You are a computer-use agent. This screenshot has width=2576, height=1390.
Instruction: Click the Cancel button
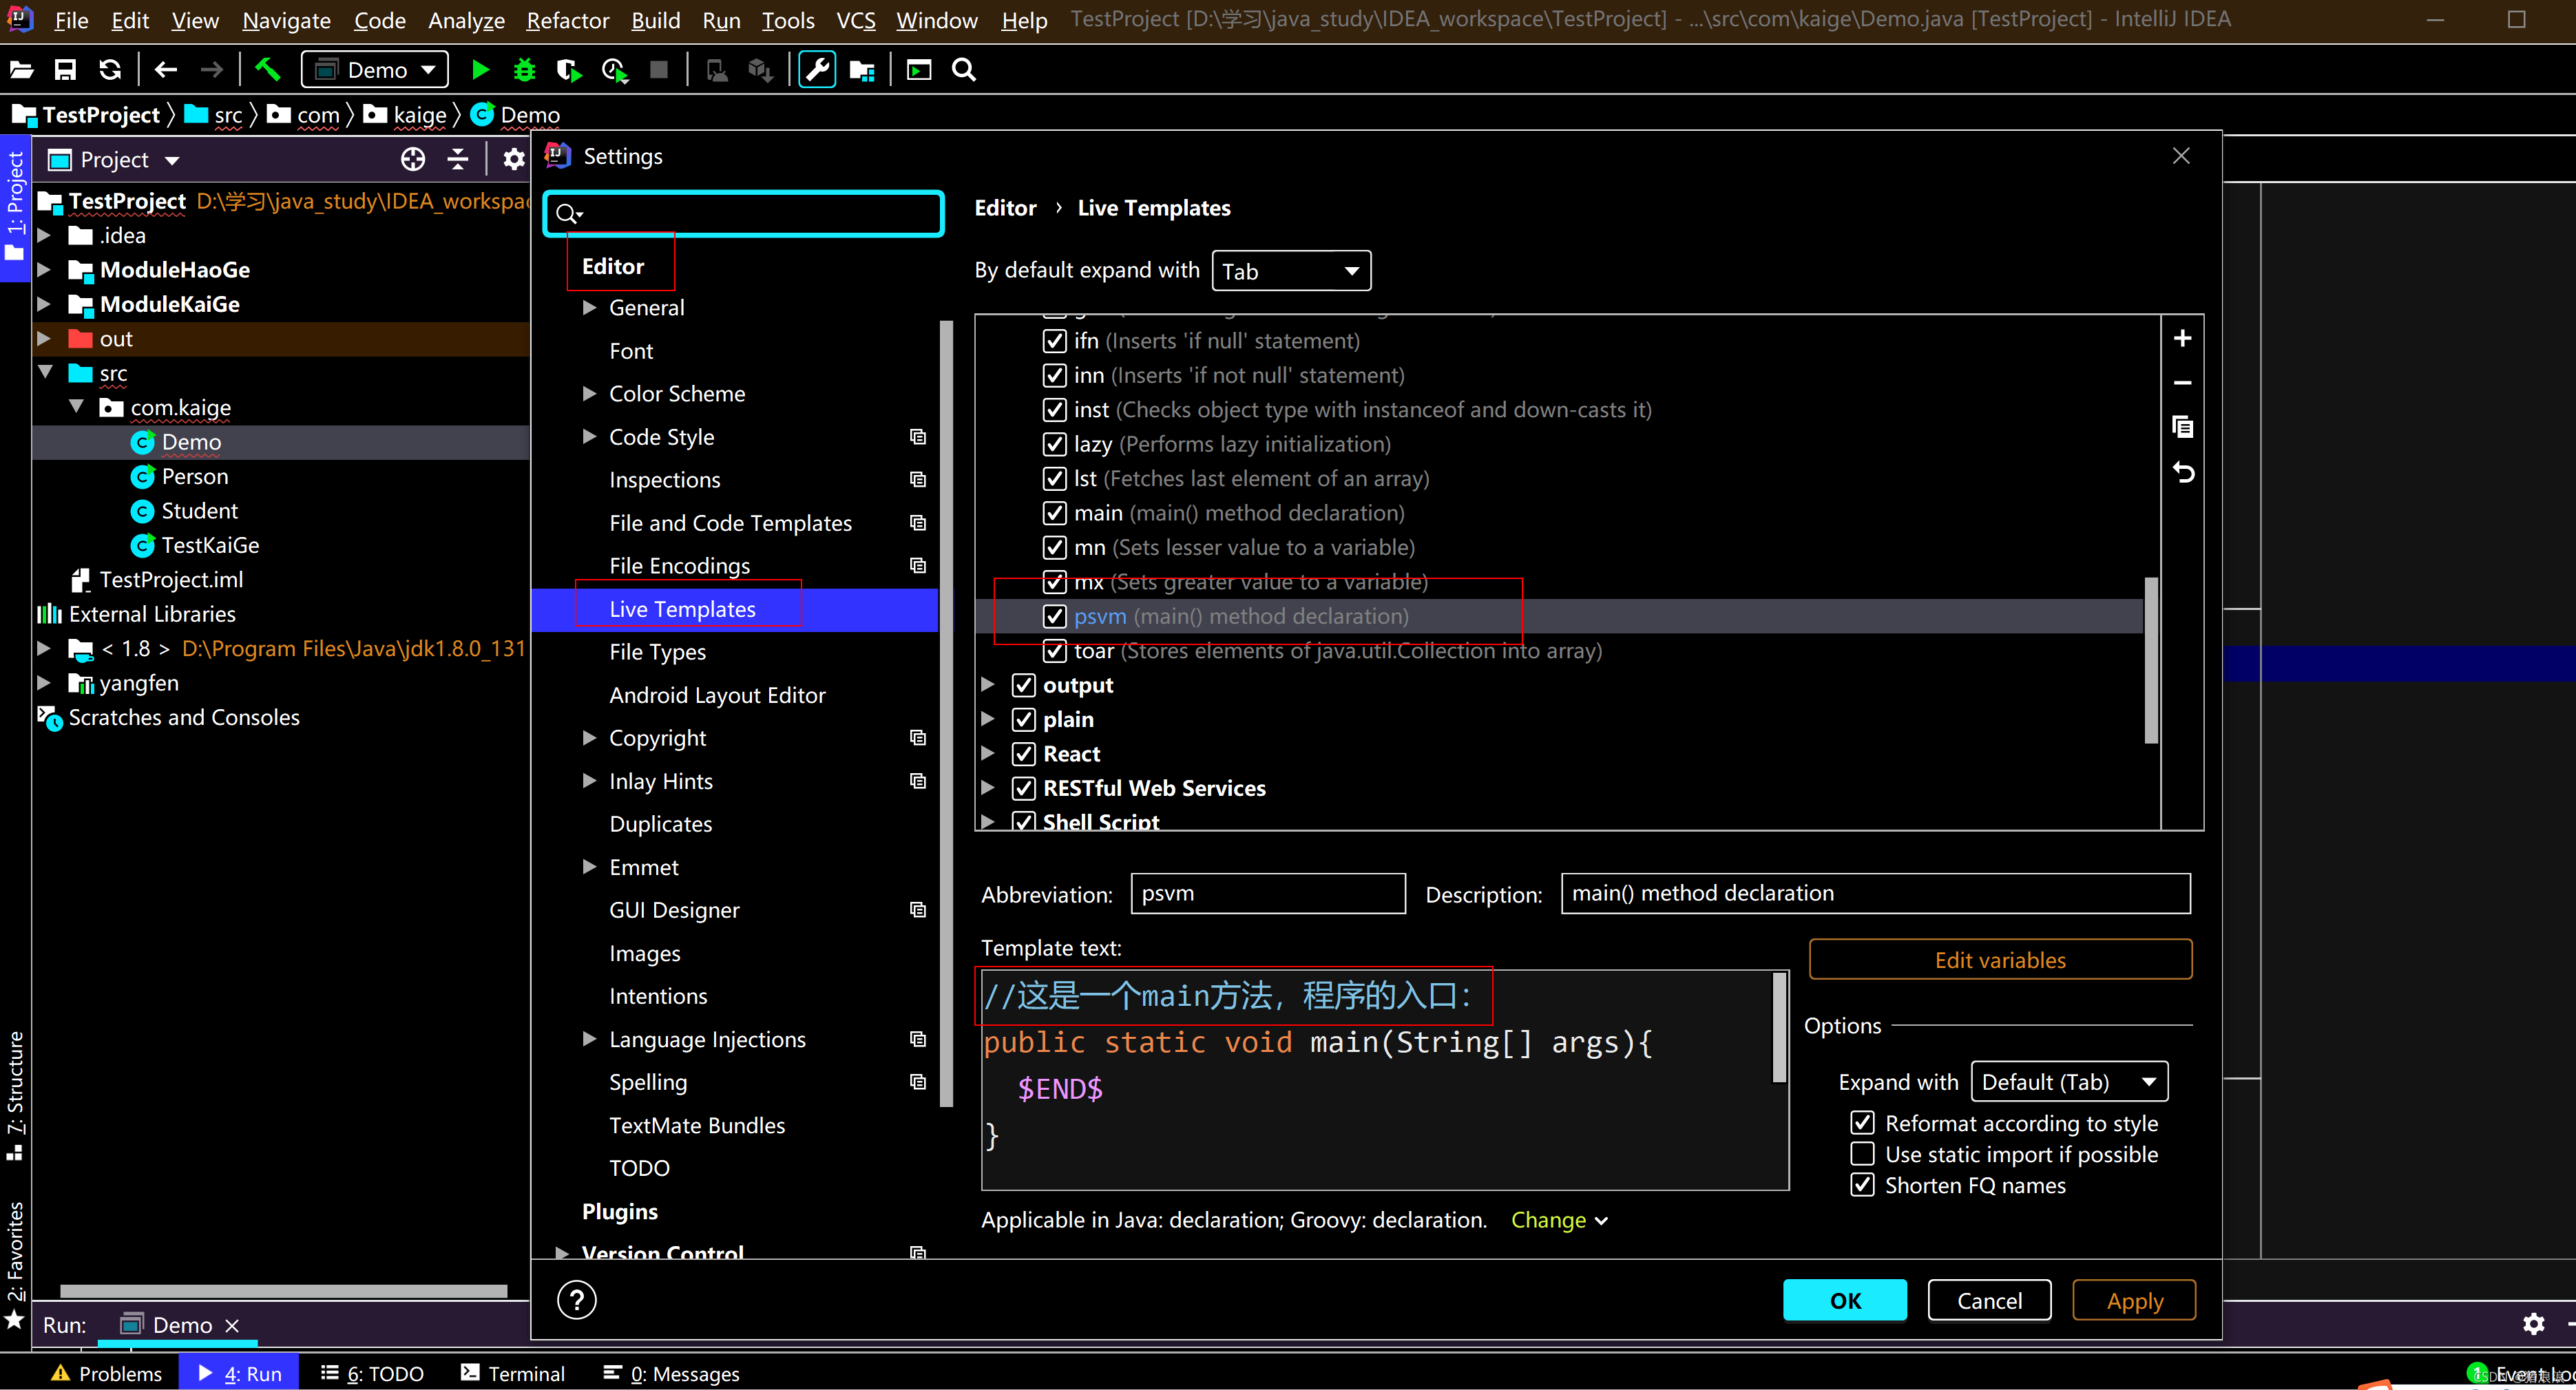(x=1989, y=1300)
